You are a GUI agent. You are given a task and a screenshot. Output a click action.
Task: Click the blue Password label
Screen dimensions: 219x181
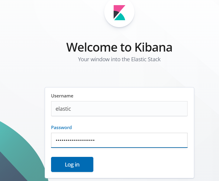tap(61, 127)
